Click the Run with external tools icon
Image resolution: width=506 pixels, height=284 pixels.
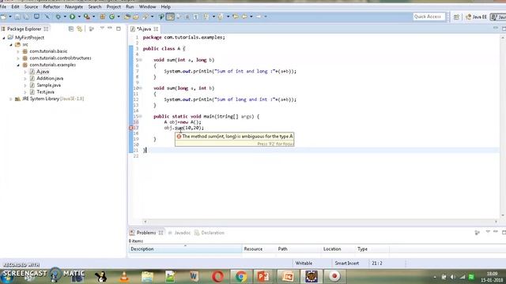86,17
